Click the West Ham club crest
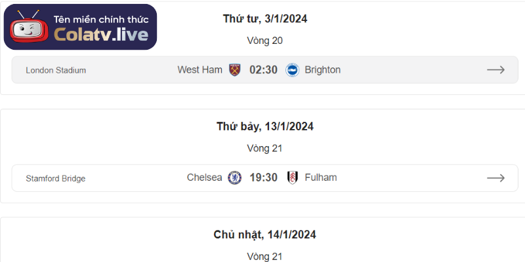The image size is (525, 262). pyautogui.click(x=235, y=70)
